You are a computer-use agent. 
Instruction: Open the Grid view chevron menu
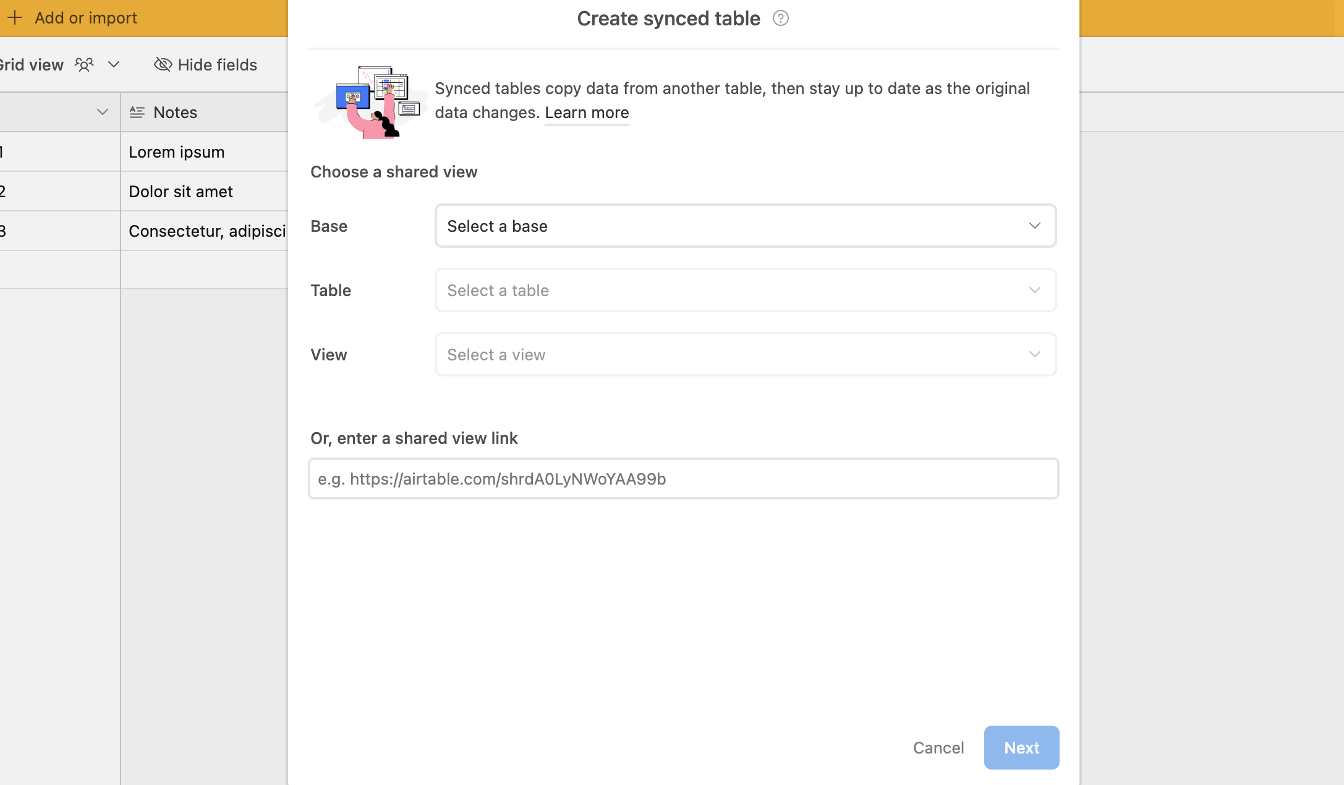click(x=114, y=64)
